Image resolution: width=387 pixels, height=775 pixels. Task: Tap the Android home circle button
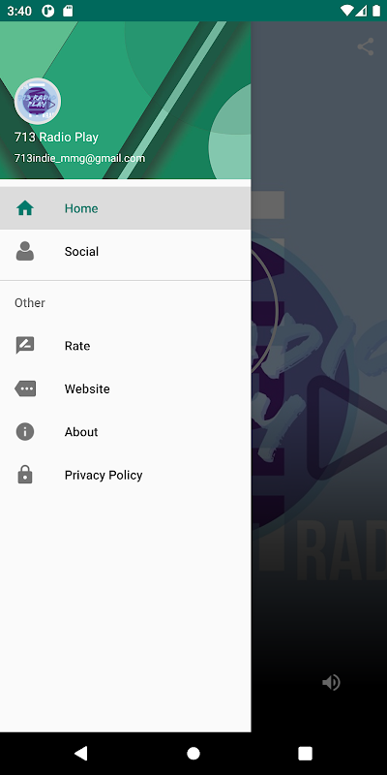193,754
